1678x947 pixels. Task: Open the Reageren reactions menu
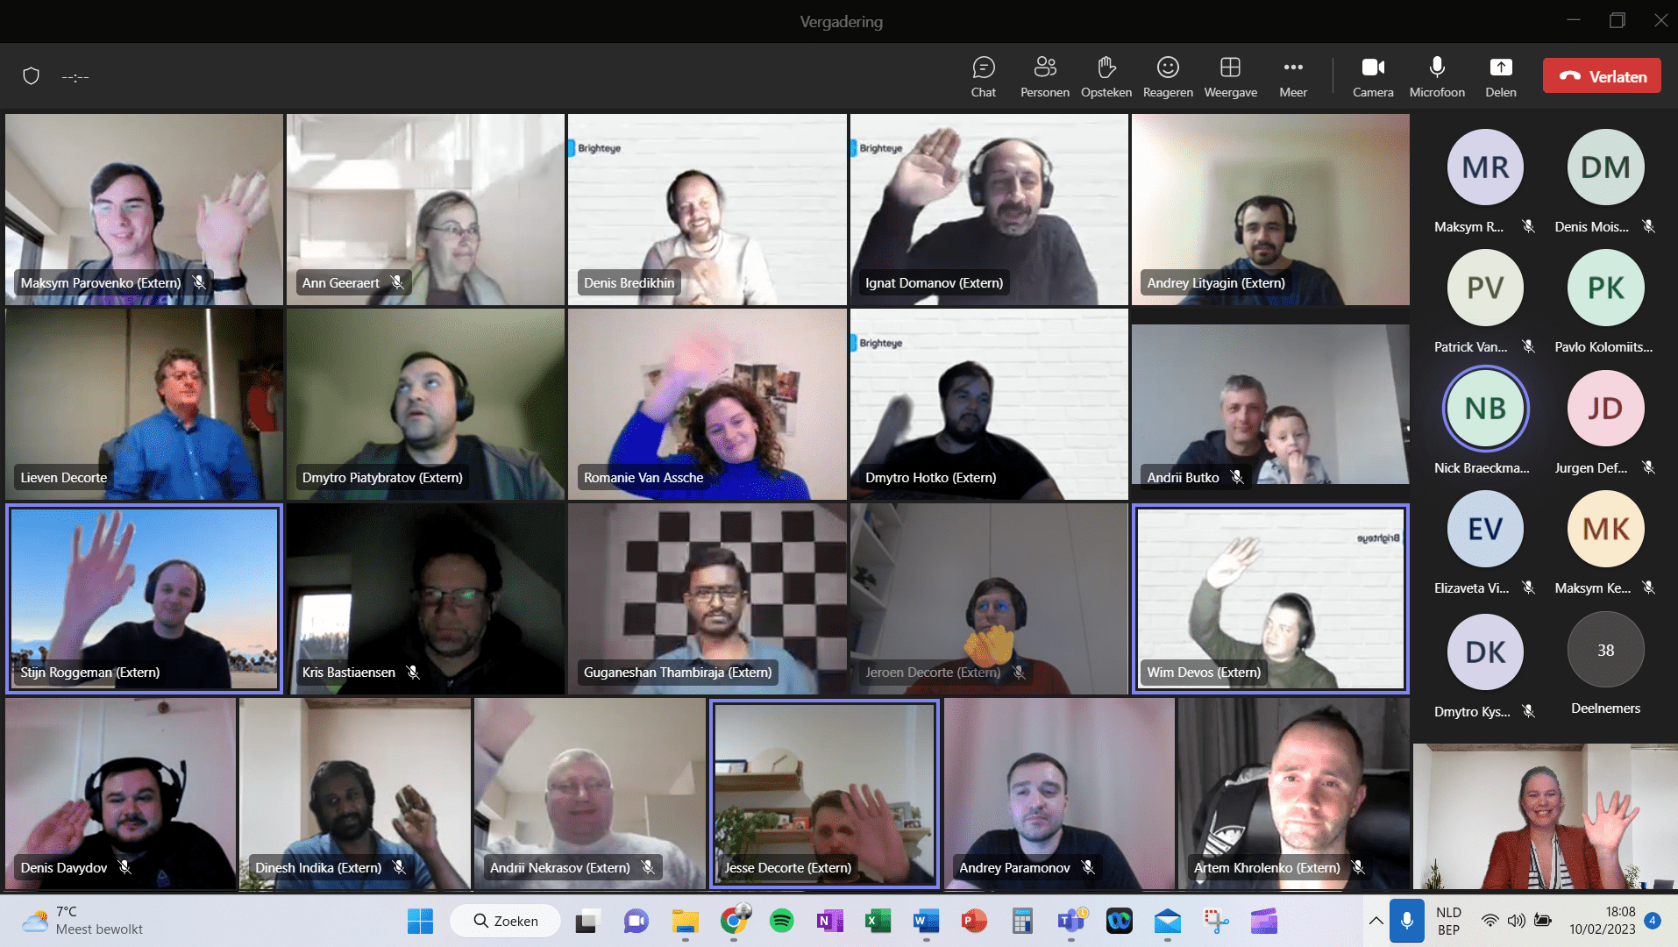tap(1167, 76)
